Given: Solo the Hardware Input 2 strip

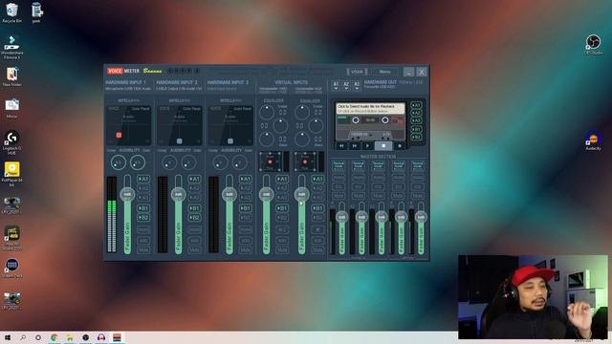Looking at the screenshot, I should 194,240.
